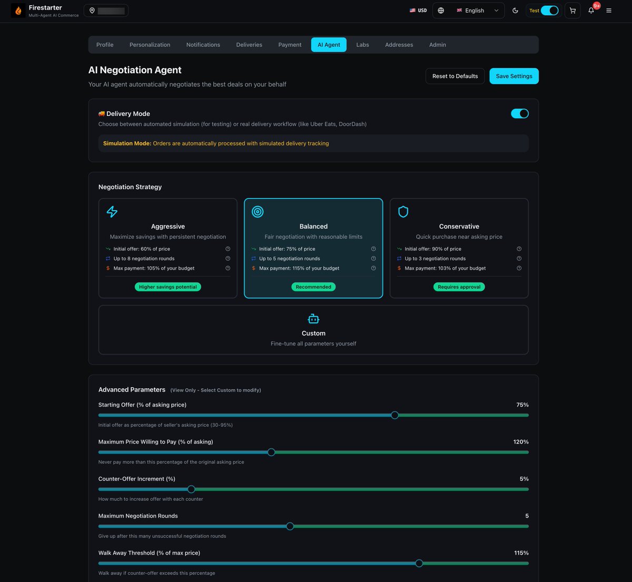Select the lightning bolt icon on Aggressive strategy
The width and height of the screenshot is (632, 582).
point(112,211)
